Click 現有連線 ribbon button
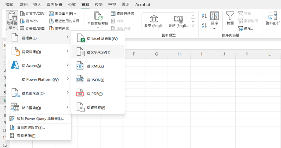This screenshot has width=281, height=148. point(59,28)
